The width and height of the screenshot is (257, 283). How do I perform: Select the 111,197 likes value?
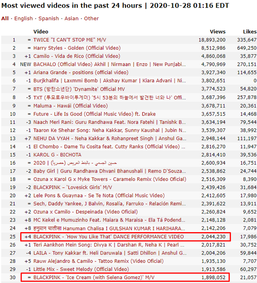(x=247, y=138)
